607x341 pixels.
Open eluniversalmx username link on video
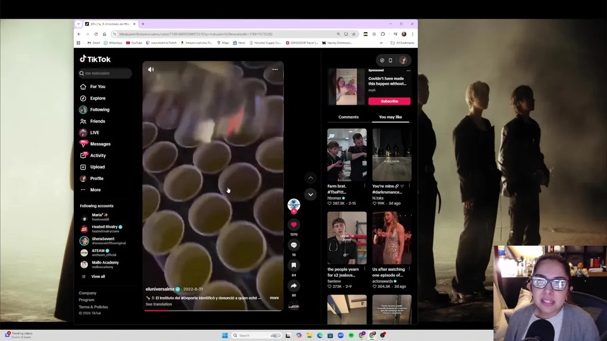point(160,289)
